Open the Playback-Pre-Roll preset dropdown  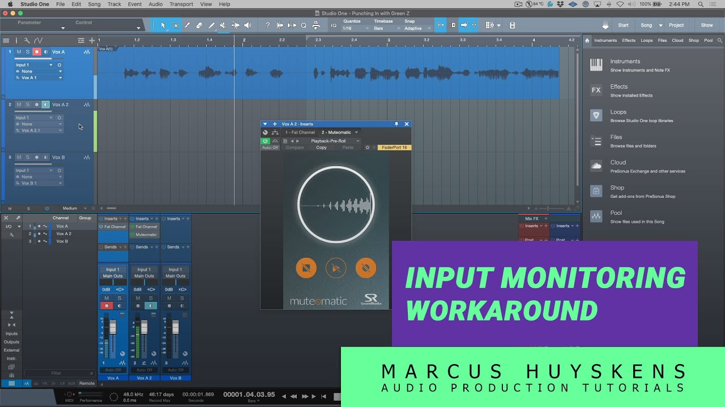[x=335, y=141]
